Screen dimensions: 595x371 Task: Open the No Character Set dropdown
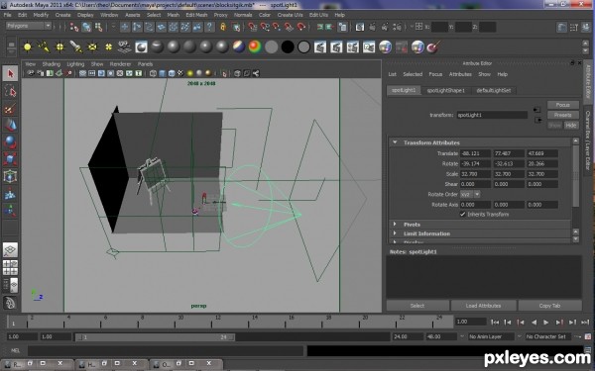click(548, 336)
